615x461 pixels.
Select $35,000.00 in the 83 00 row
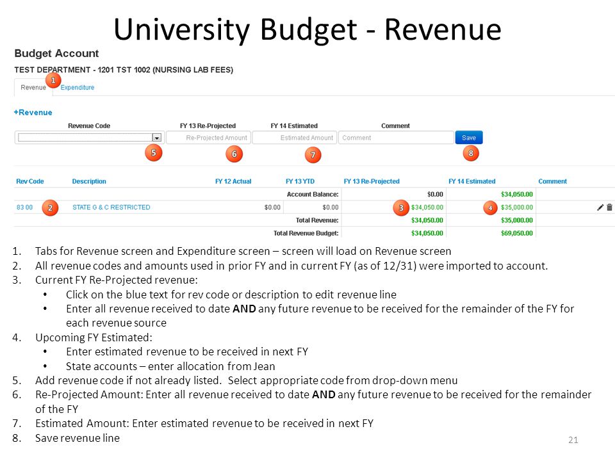pyautogui.click(x=516, y=207)
